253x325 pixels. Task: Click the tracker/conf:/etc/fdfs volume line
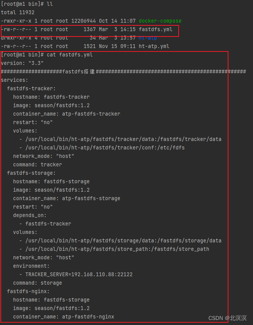(102, 148)
